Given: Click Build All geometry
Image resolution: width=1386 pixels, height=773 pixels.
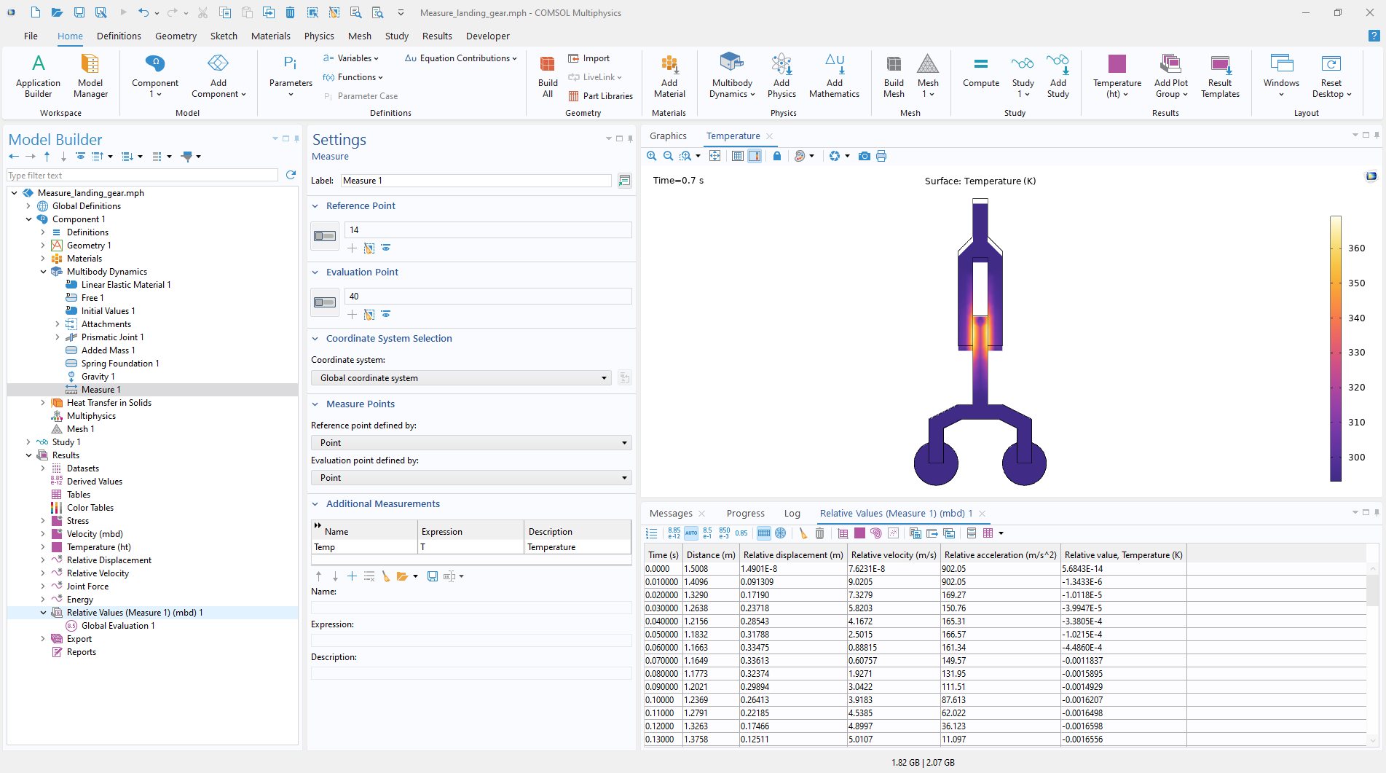Looking at the screenshot, I should click(548, 75).
